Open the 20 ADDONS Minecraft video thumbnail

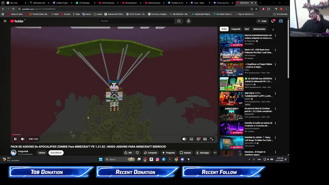click(231, 84)
